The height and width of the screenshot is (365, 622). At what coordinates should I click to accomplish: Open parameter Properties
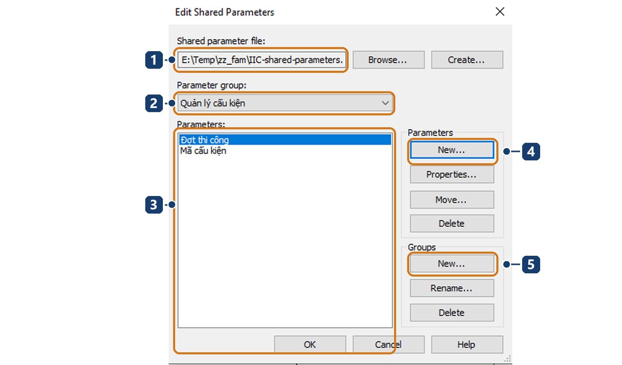click(452, 175)
